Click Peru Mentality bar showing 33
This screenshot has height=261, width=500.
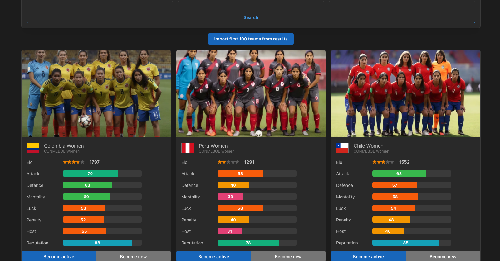coord(257,197)
